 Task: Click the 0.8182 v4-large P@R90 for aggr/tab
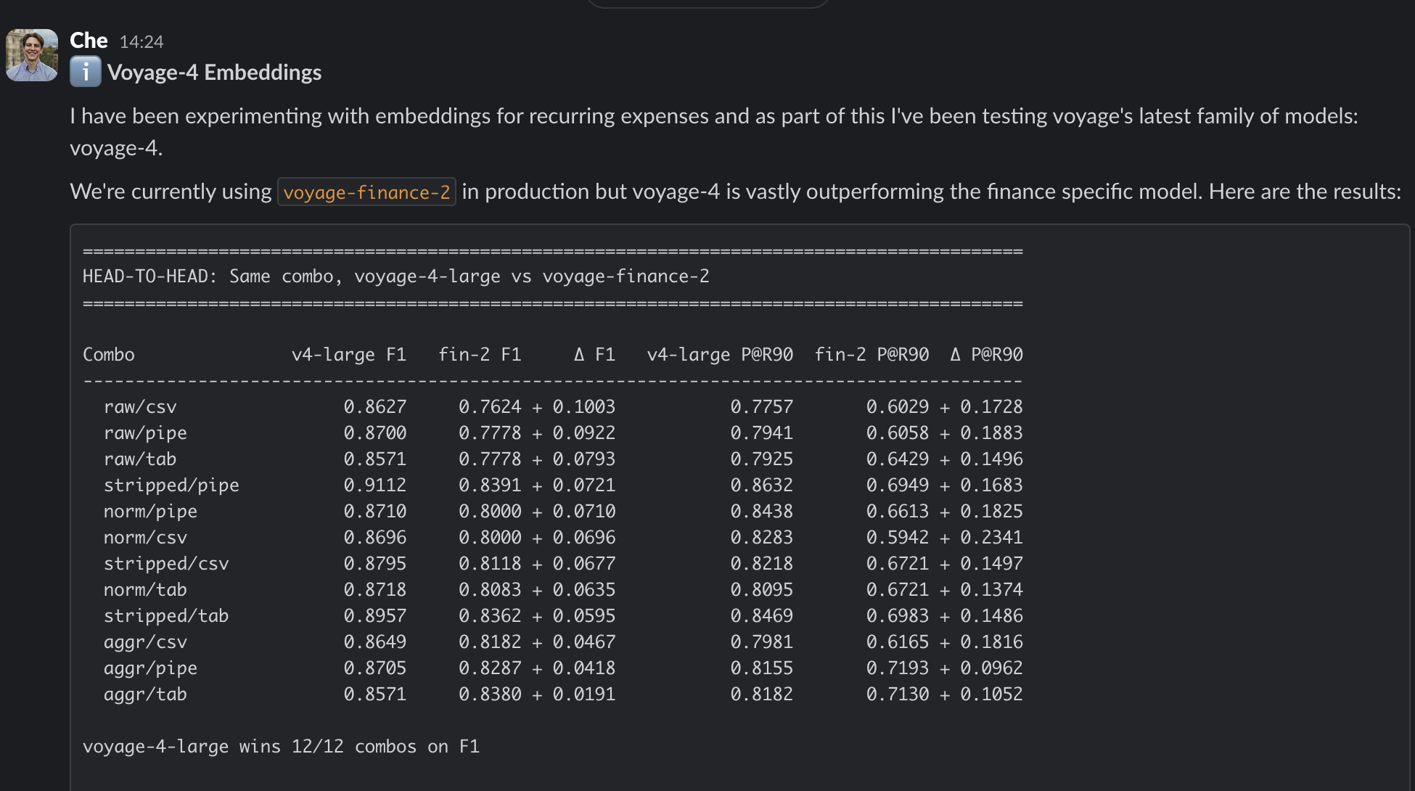tap(762, 694)
